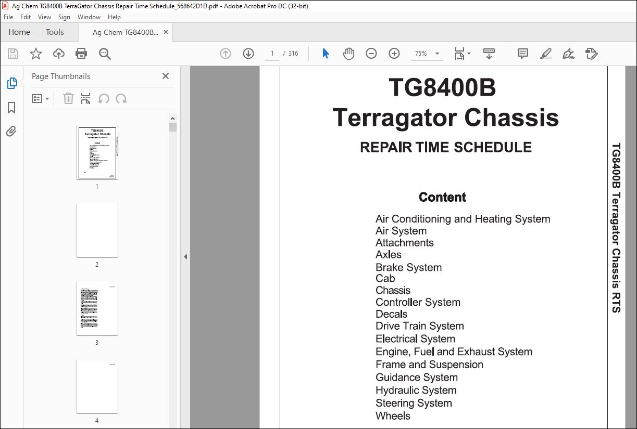This screenshot has height=429, width=637.
Task: Select the Ag Chem TG8400B document tab
Action: coord(125,32)
